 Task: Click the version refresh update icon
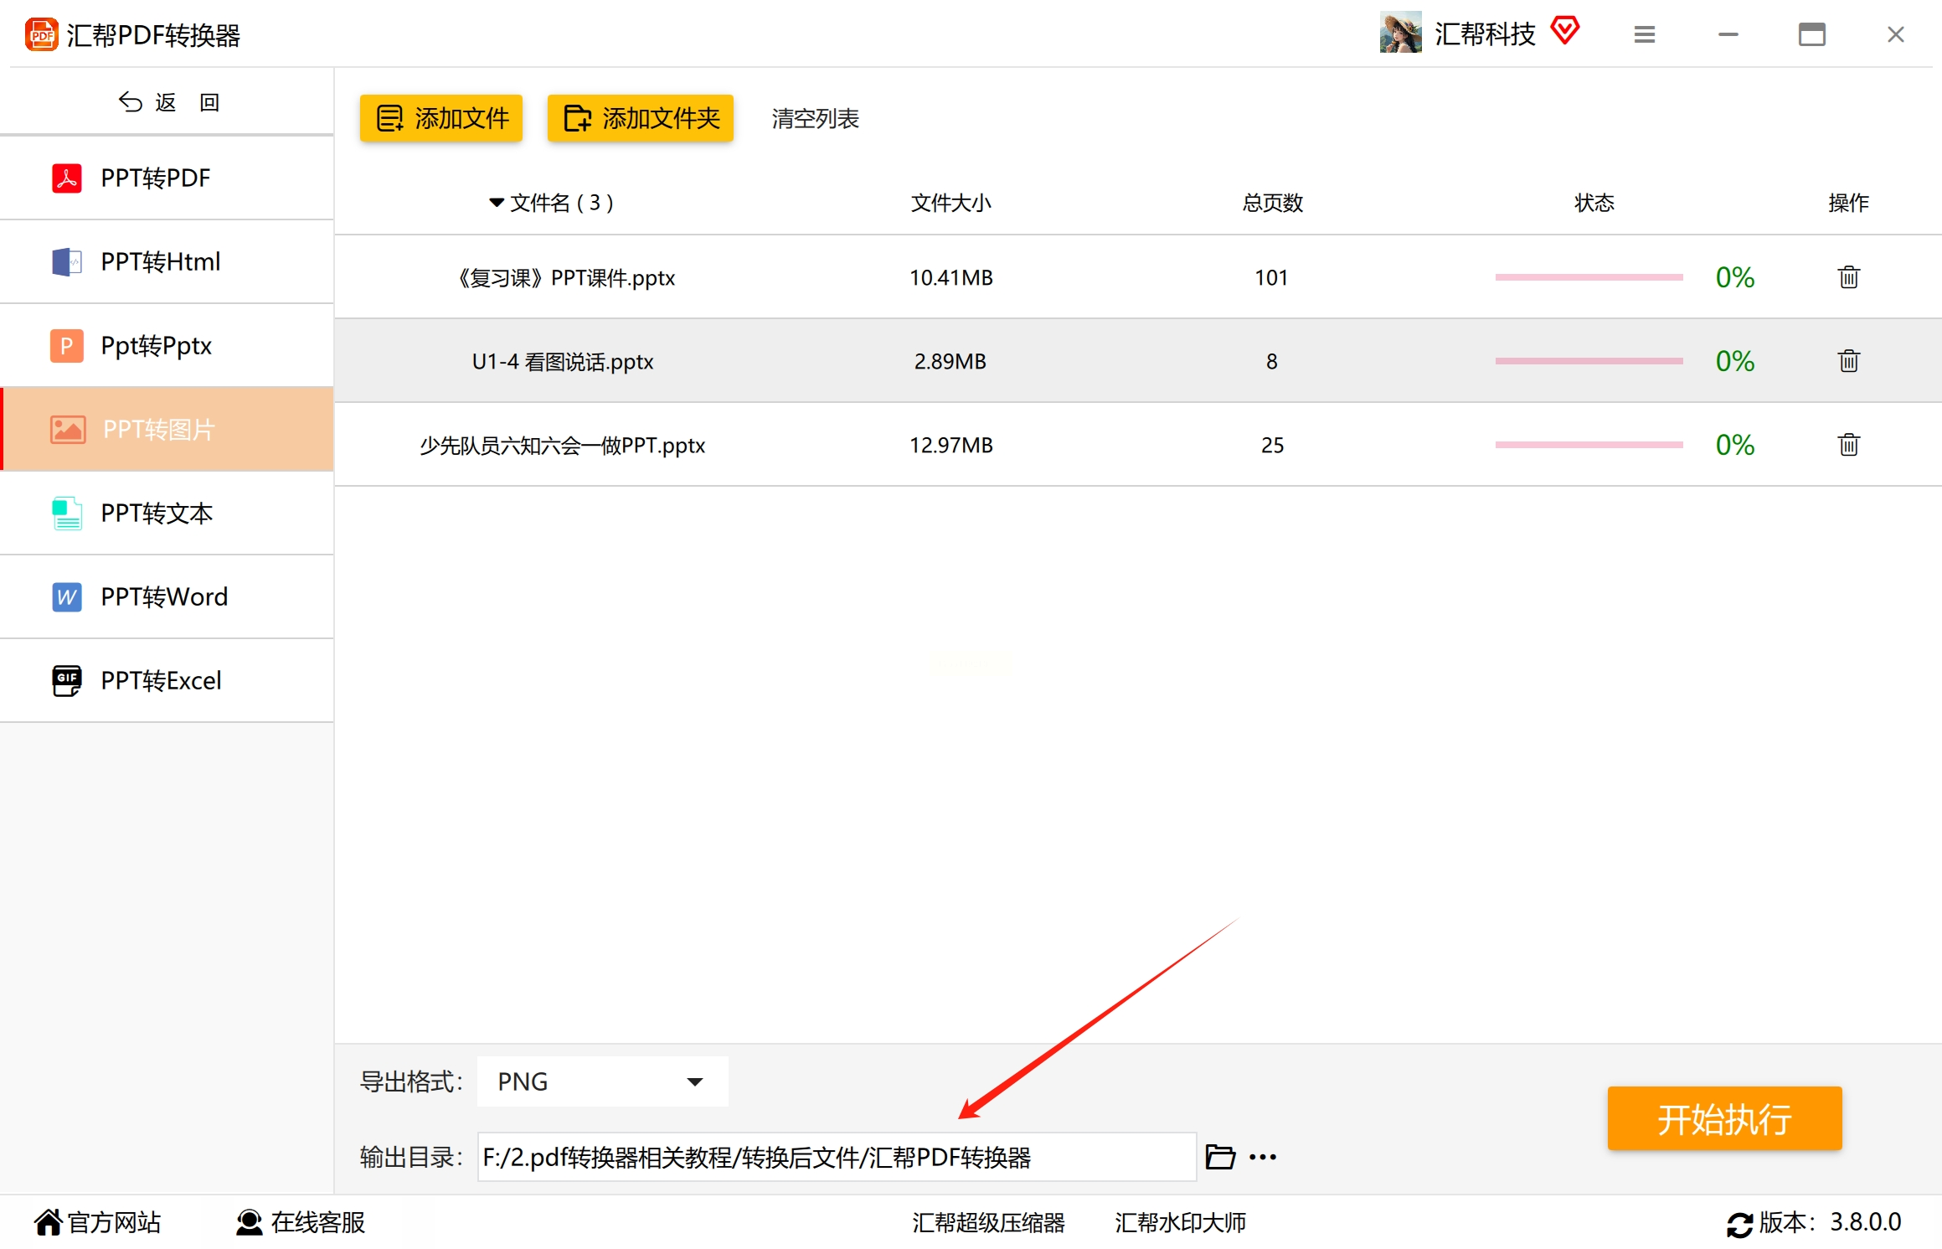[x=1739, y=1224]
